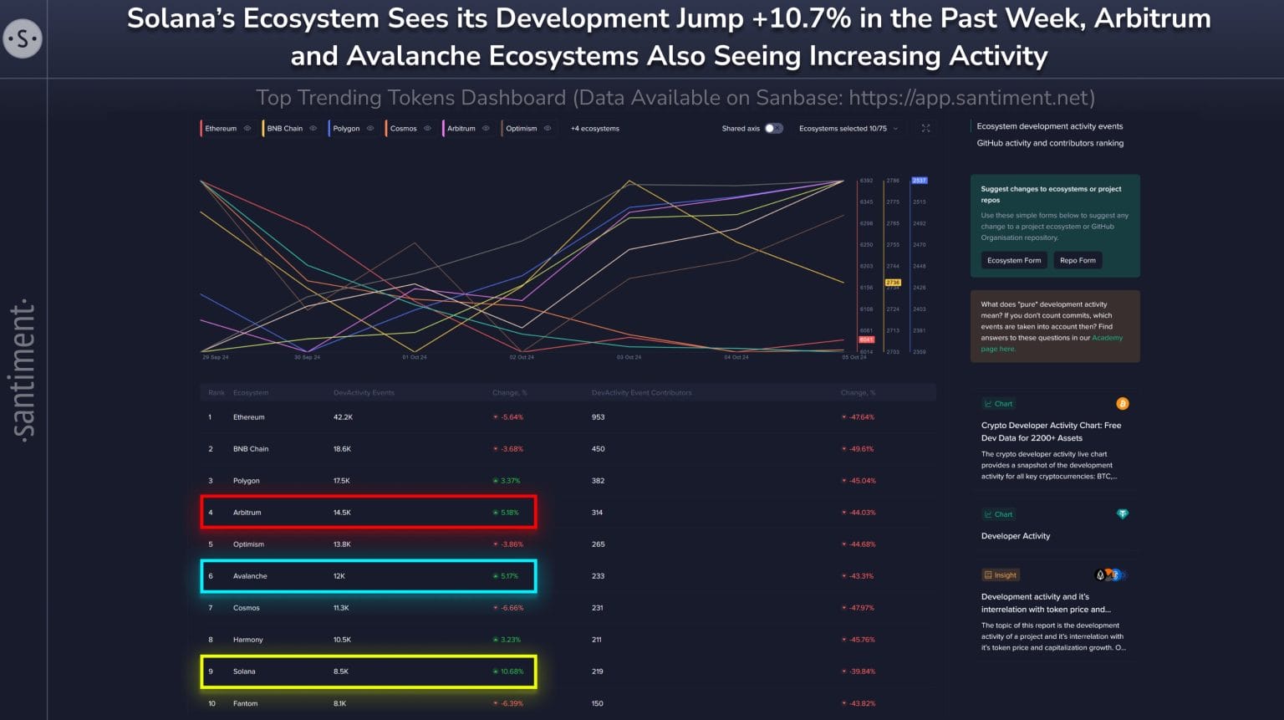Select Ecosystem development activity events tab
Image resolution: width=1284 pixels, height=720 pixels.
[1049, 126]
